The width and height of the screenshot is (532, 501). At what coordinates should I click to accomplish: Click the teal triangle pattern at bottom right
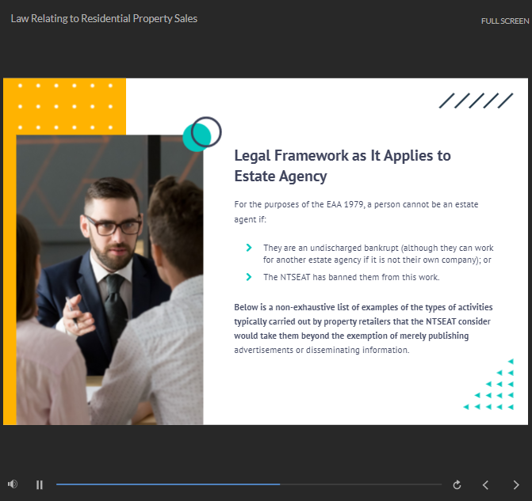(490, 390)
